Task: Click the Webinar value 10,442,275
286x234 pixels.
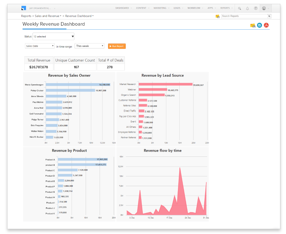Action: (x=173, y=90)
